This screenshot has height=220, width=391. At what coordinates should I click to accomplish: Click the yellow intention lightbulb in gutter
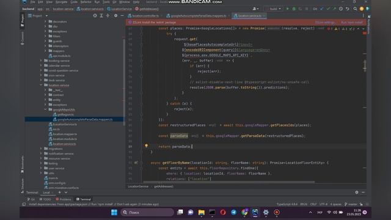pyautogui.click(x=147, y=145)
